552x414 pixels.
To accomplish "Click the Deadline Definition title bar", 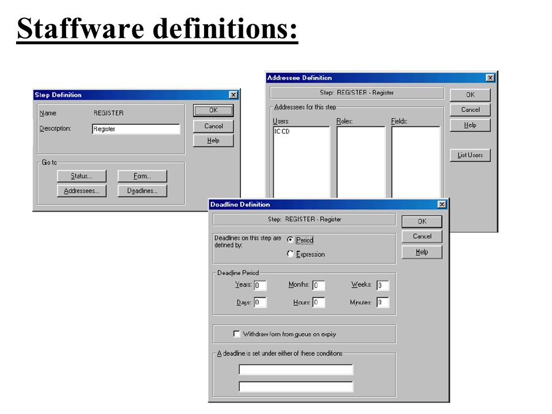I will tap(328, 204).
